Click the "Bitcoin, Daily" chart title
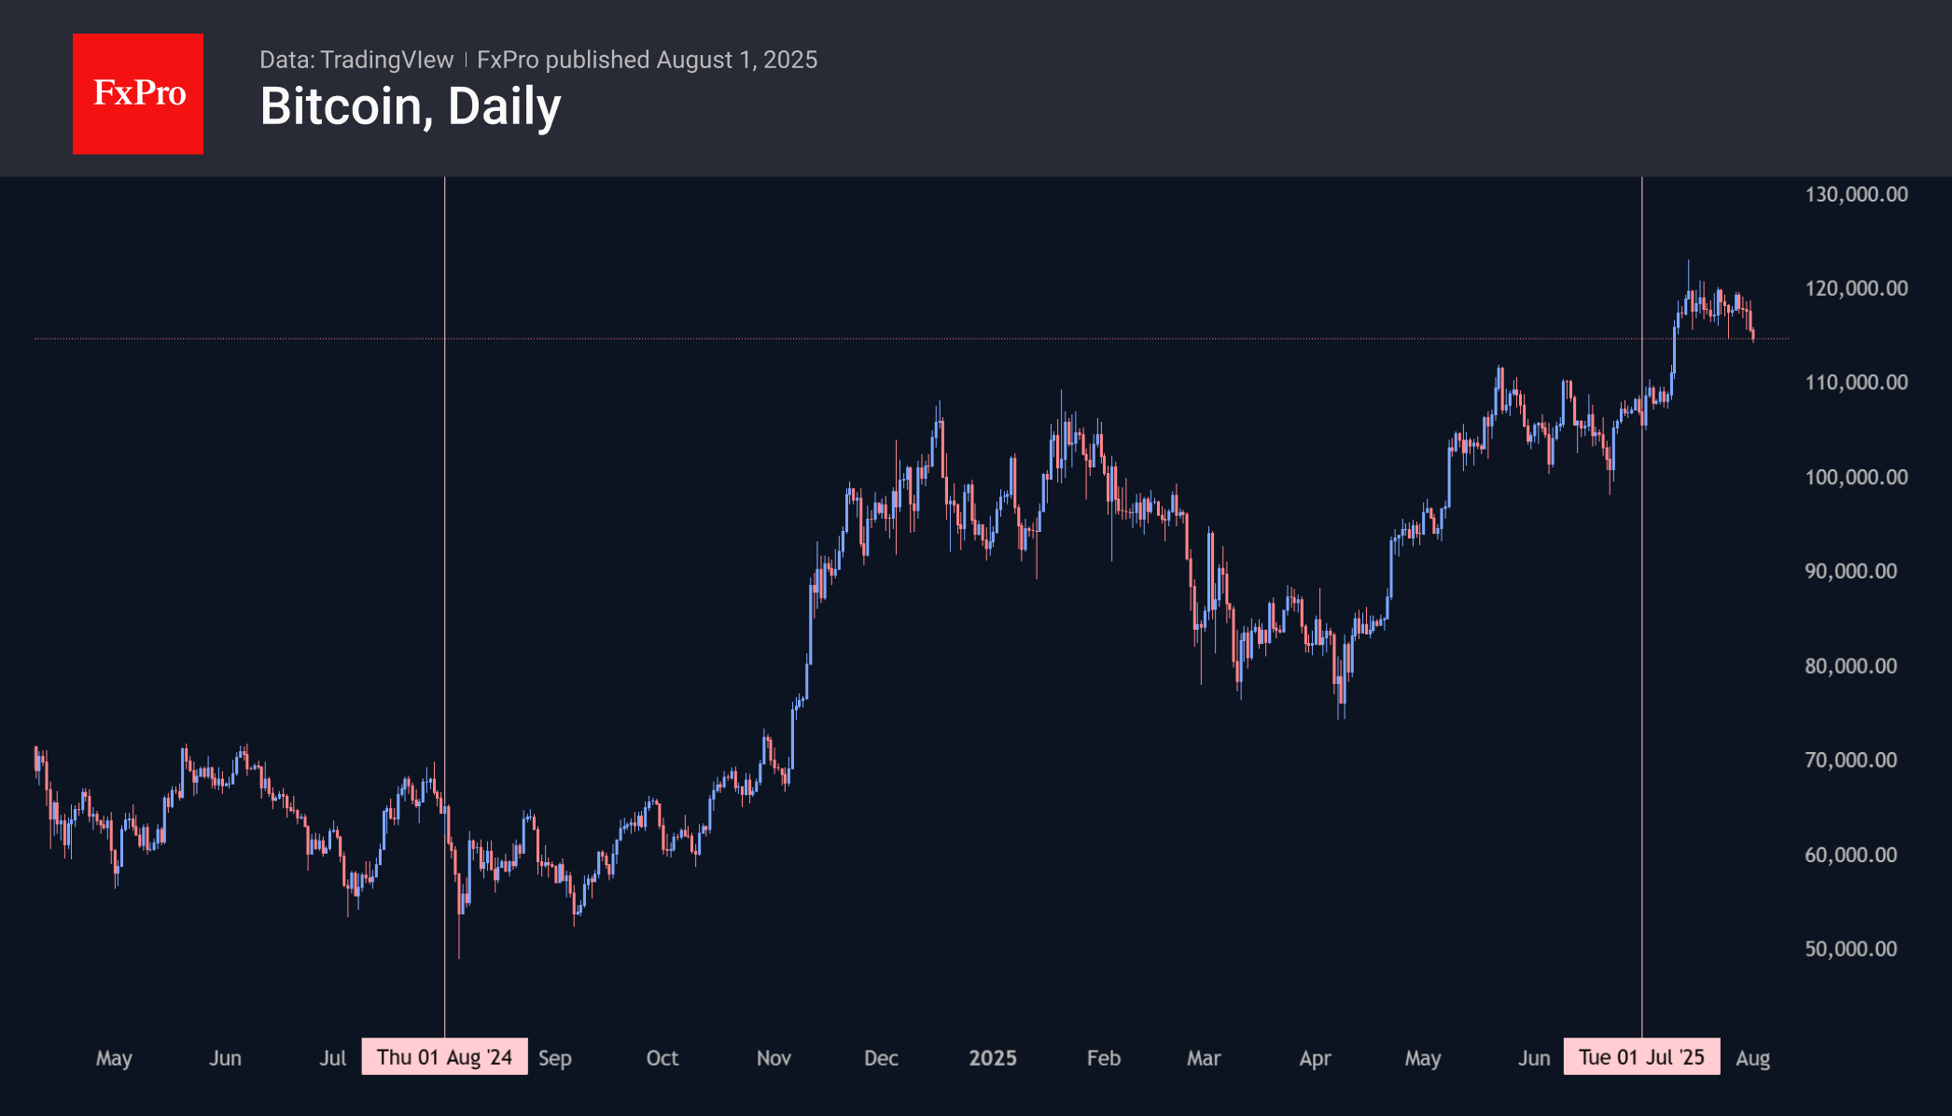The width and height of the screenshot is (1952, 1116). pos(411,106)
